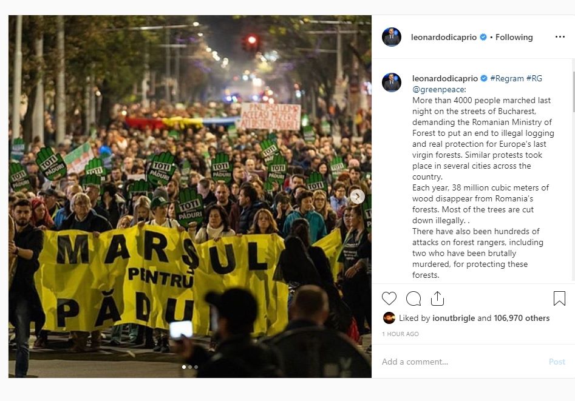Image resolution: width=575 pixels, height=401 pixels.
Task: Click the verified badge in the header
Action: pos(483,37)
